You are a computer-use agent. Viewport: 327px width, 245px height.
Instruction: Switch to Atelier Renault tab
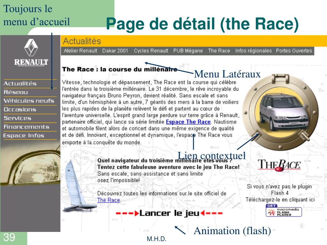tap(80, 51)
